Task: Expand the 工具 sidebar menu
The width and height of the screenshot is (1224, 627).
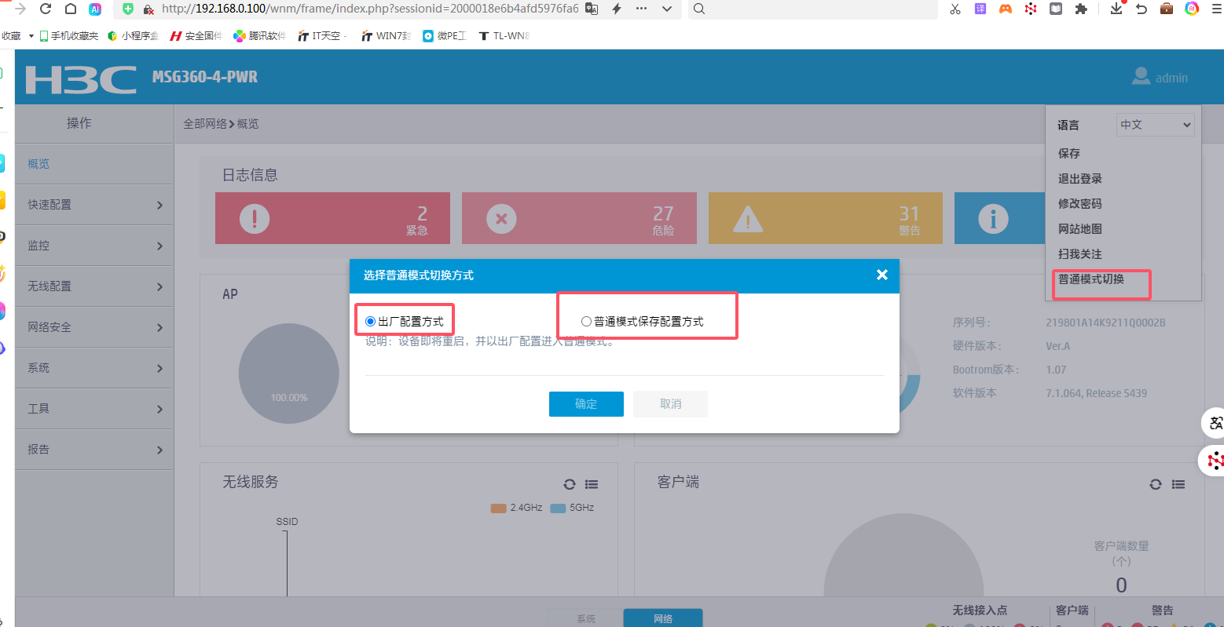Action: pos(94,409)
